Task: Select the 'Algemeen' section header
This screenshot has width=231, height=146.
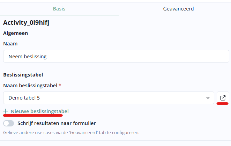Action: point(16,34)
